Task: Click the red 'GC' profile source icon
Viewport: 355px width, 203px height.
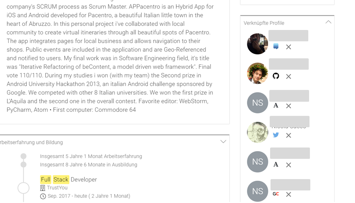Action: (x=276, y=194)
